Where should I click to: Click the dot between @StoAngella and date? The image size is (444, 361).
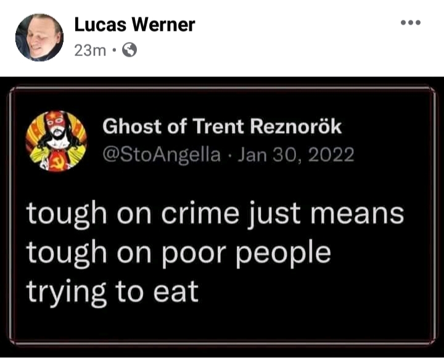(229, 156)
